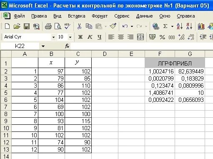Toggle underline Ч formatting
This screenshot has height=159, width=213.
99,37
